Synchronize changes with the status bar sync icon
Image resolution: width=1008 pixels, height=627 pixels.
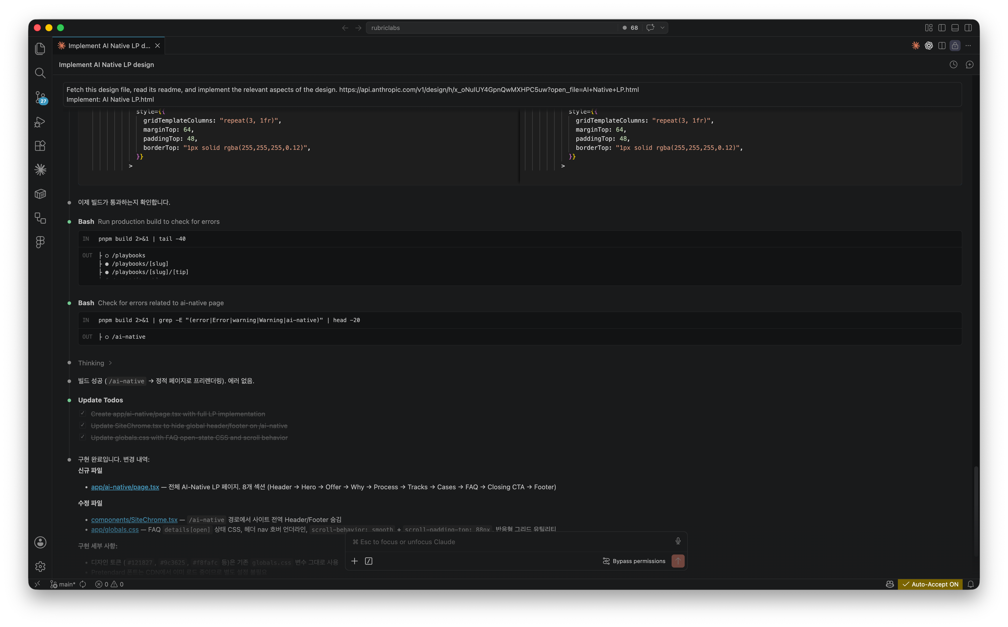pyautogui.click(x=83, y=584)
